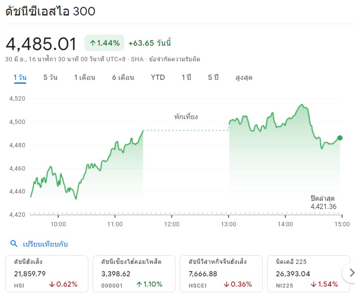
Task: Click the red down arrow on the HSCEI card
Action: [227, 284]
